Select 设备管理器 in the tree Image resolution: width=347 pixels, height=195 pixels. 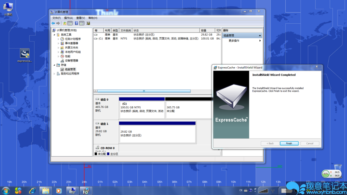click(72, 61)
